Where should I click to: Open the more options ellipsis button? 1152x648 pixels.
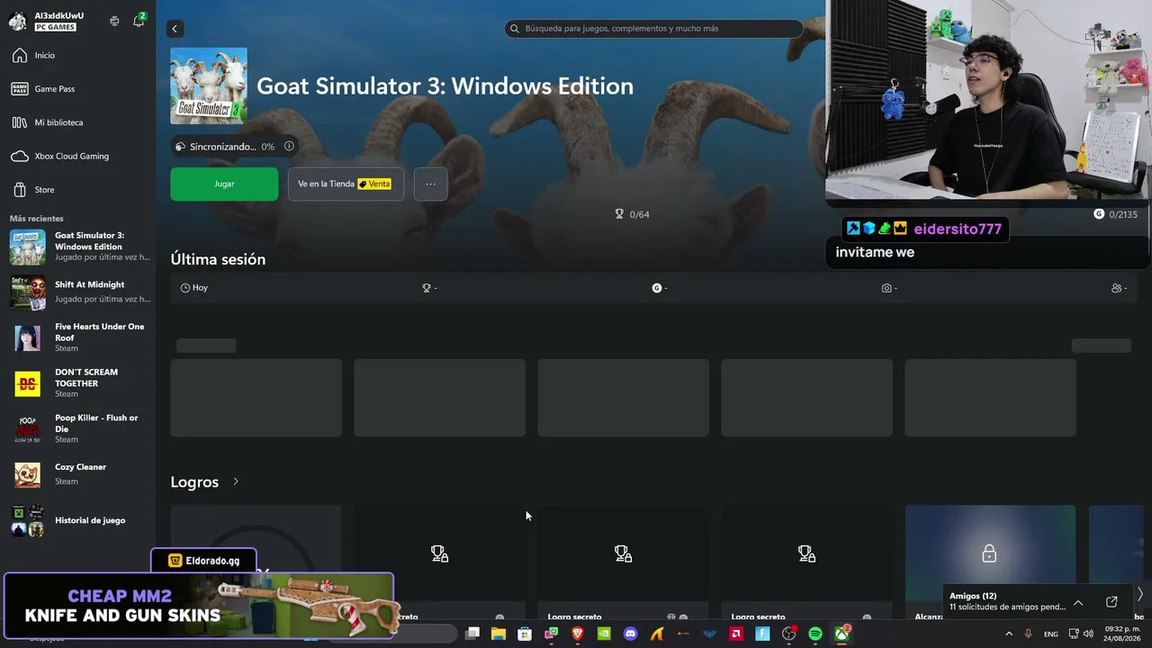click(430, 184)
